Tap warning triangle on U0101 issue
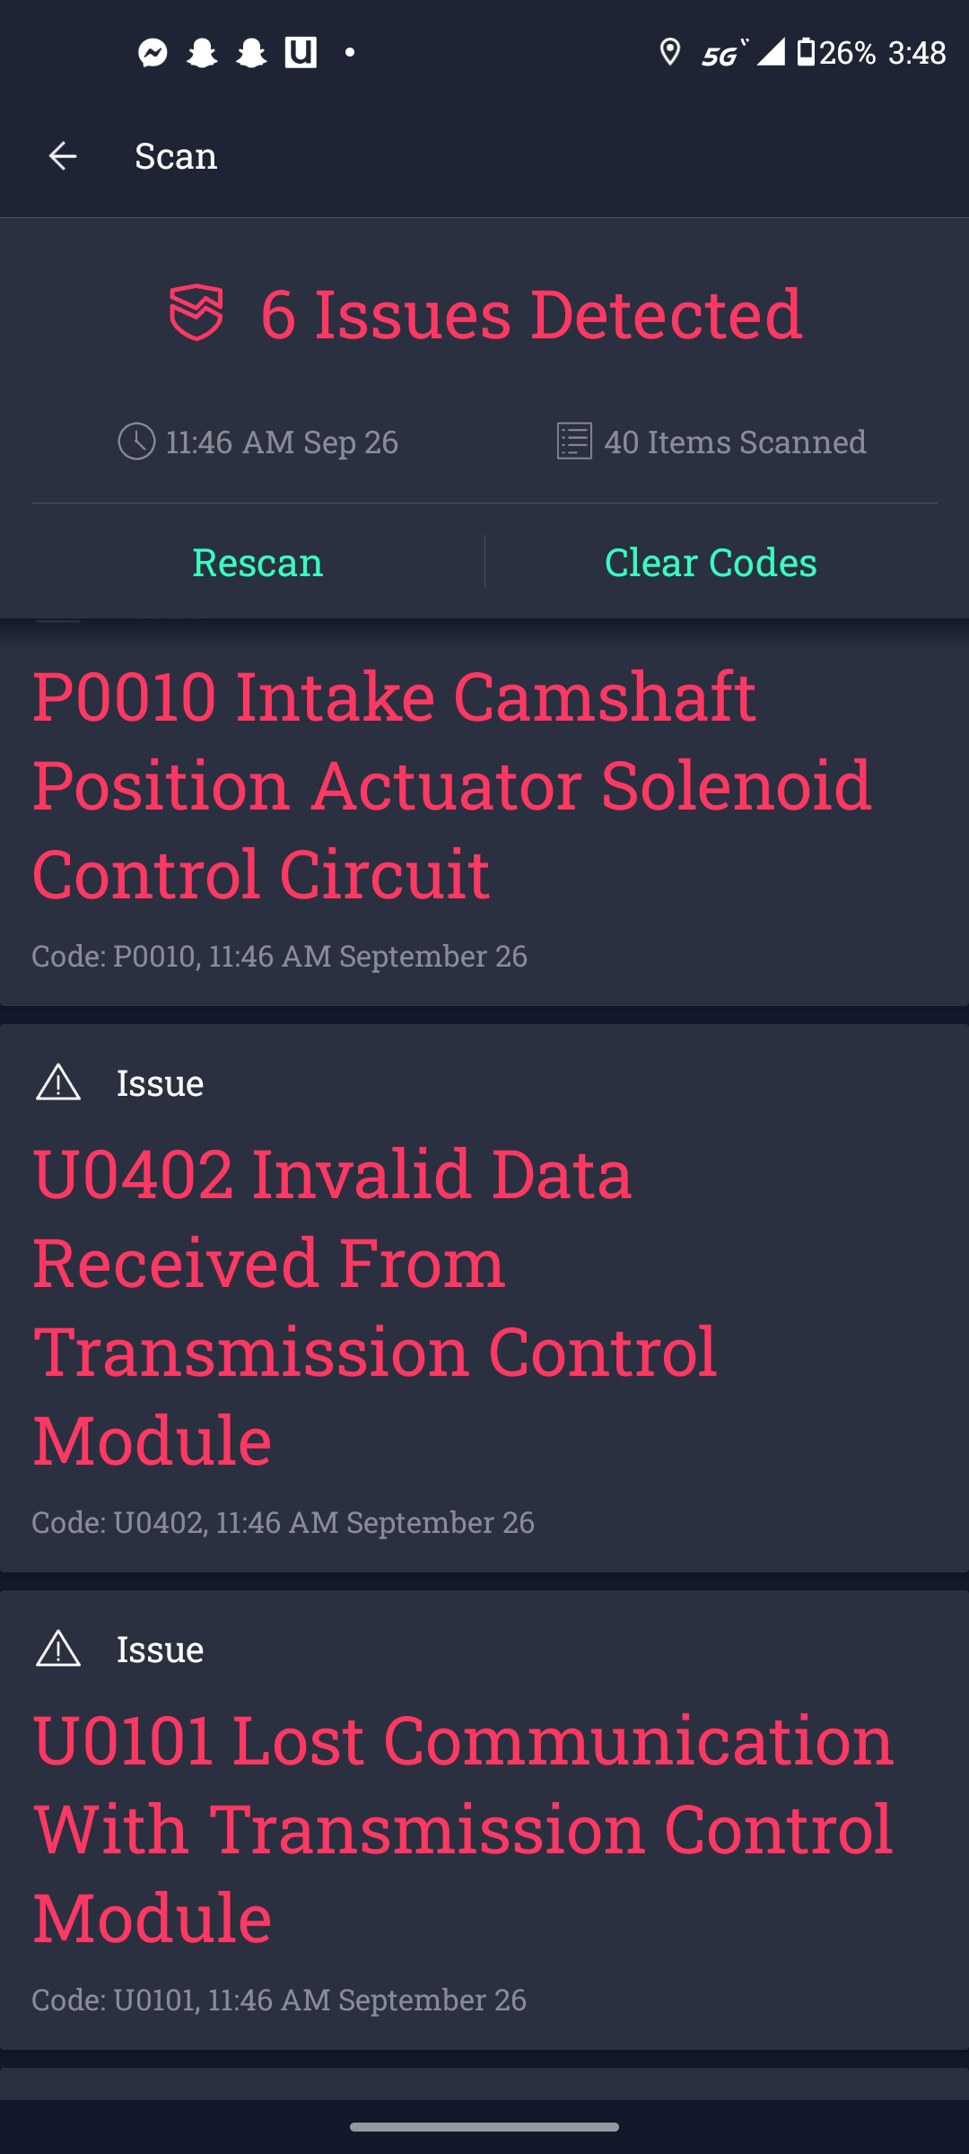This screenshot has width=969, height=2154. 58,1649
